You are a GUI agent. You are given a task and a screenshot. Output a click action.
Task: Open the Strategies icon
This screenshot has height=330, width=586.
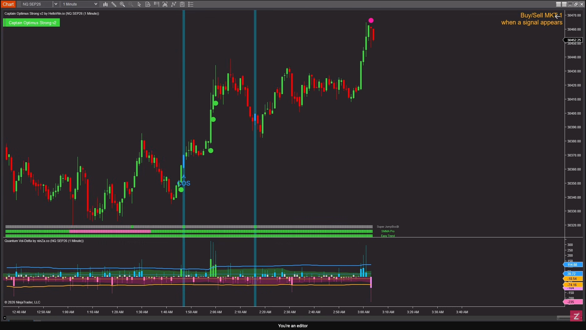coord(182,4)
